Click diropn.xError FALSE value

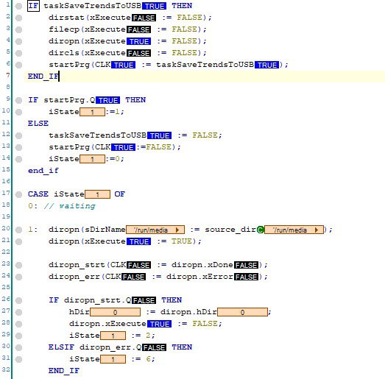[x=246, y=277]
